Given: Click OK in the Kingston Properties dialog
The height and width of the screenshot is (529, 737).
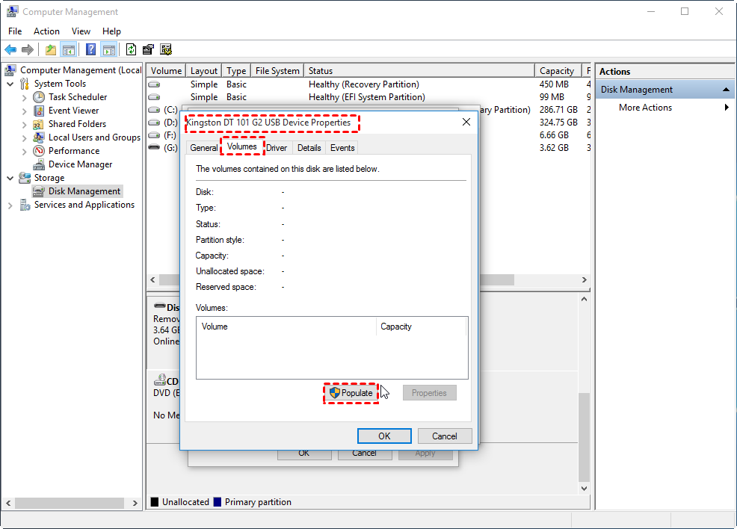Looking at the screenshot, I should [384, 436].
